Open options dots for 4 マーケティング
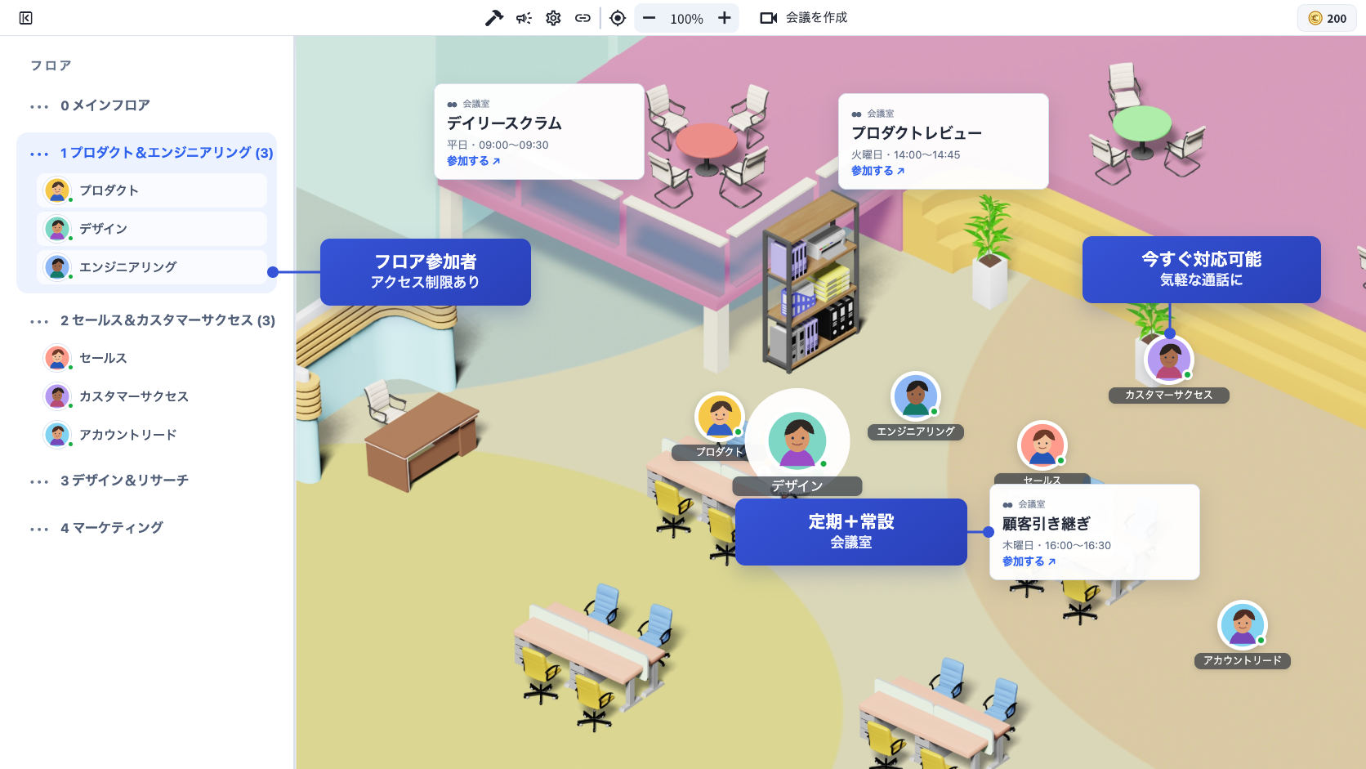The height and width of the screenshot is (769, 1366). pos(39,529)
